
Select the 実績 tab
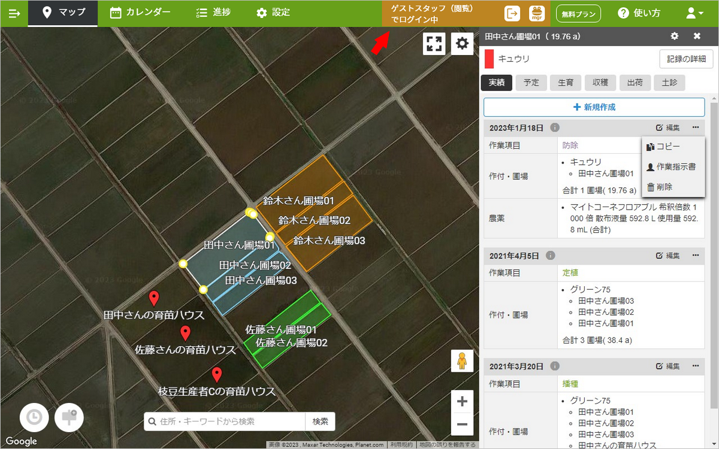click(497, 83)
